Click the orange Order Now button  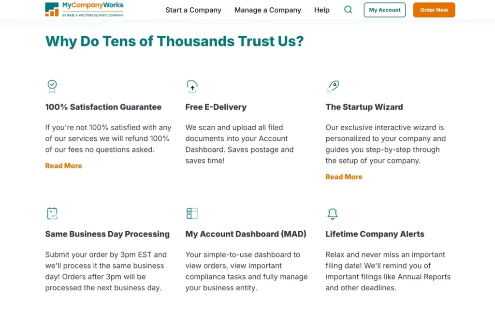434,10
